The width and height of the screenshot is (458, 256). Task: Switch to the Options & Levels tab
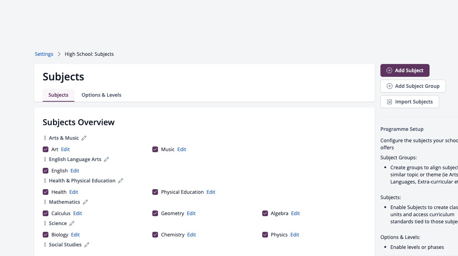click(101, 95)
